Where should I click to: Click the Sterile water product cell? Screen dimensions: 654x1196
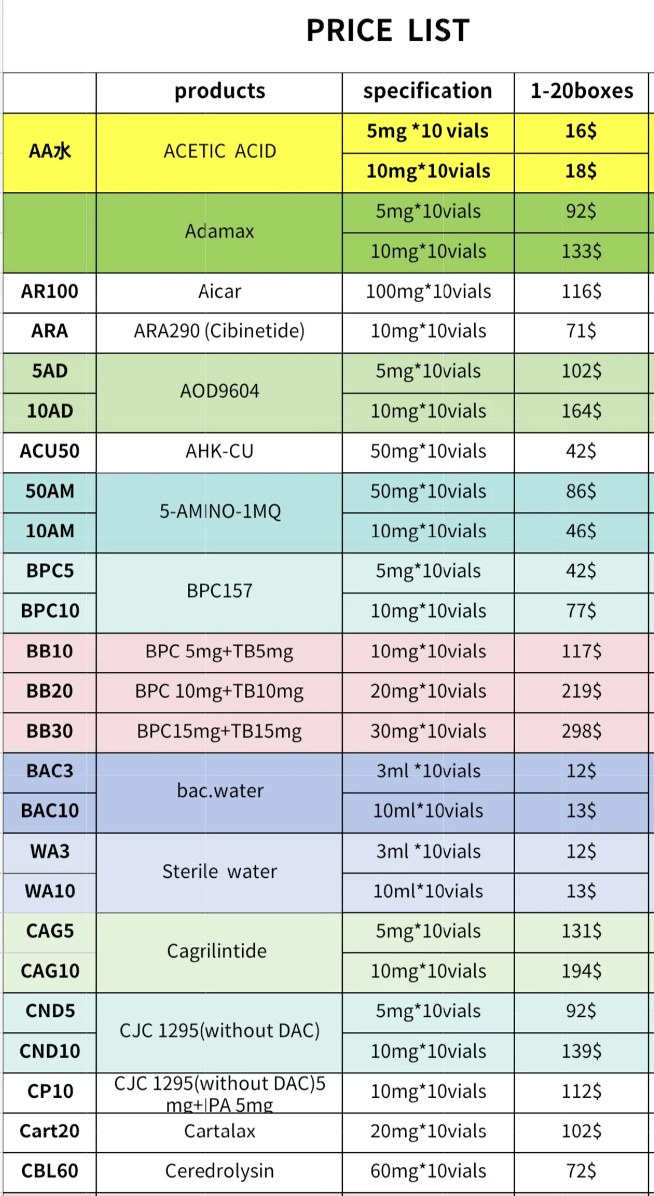[219, 871]
